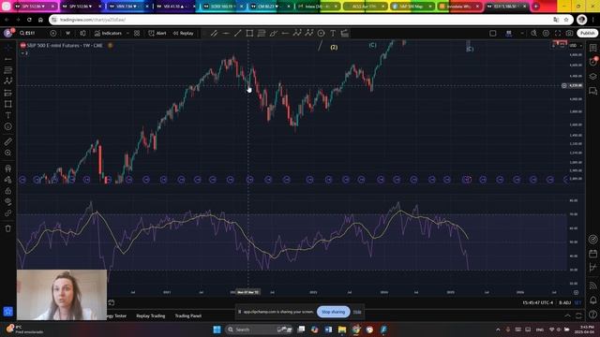The height and width of the screenshot is (337, 600).
Task: Select the circle-dot tool in favorites toolbar
Action: click(321, 34)
